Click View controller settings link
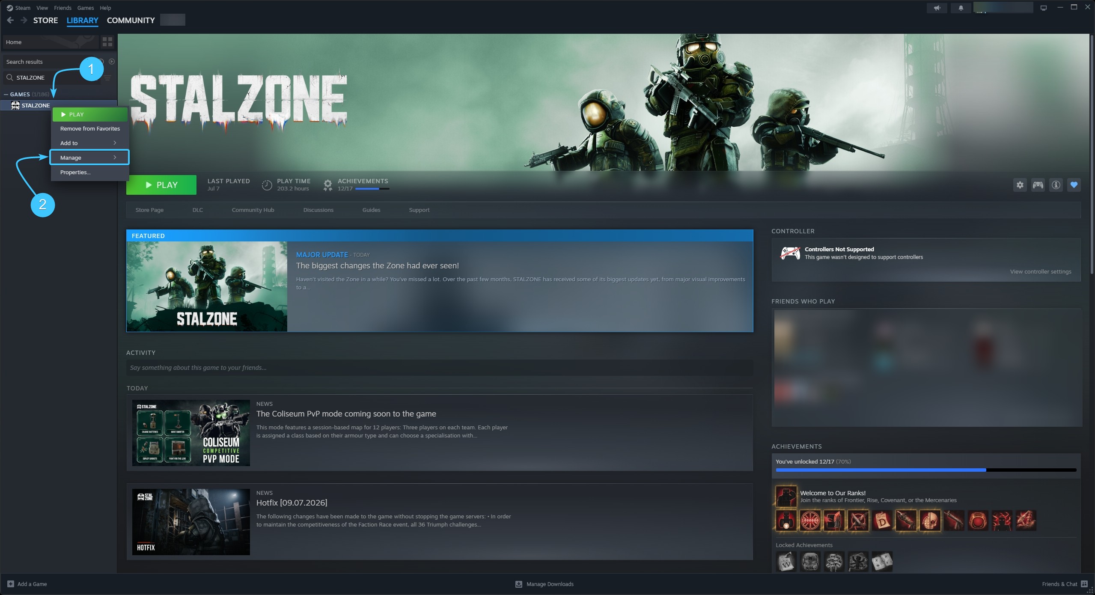1095x595 pixels. click(x=1041, y=271)
